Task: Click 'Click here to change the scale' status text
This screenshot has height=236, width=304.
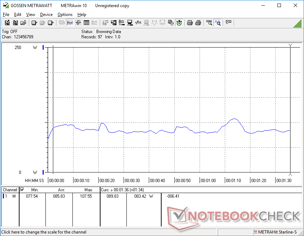Action: (44, 232)
